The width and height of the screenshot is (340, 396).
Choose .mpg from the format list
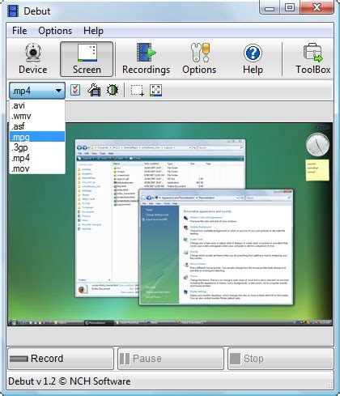(x=37, y=137)
